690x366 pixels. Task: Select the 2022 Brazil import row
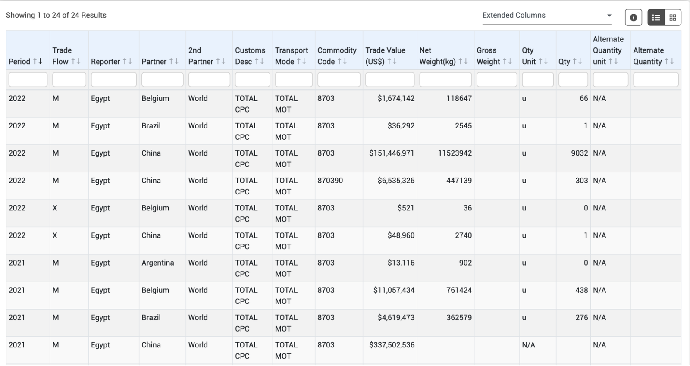pos(151,126)
